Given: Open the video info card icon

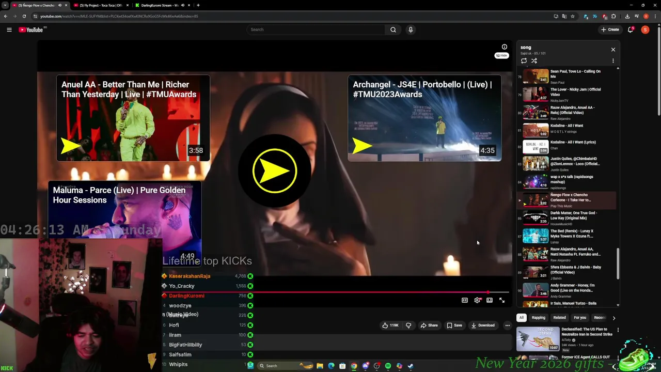Looking at the screenshot, I should click(505, 47).
